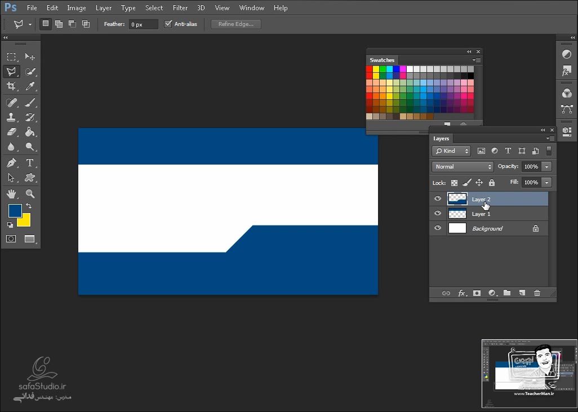Toggle Lock position

click(x=479, y=183)
